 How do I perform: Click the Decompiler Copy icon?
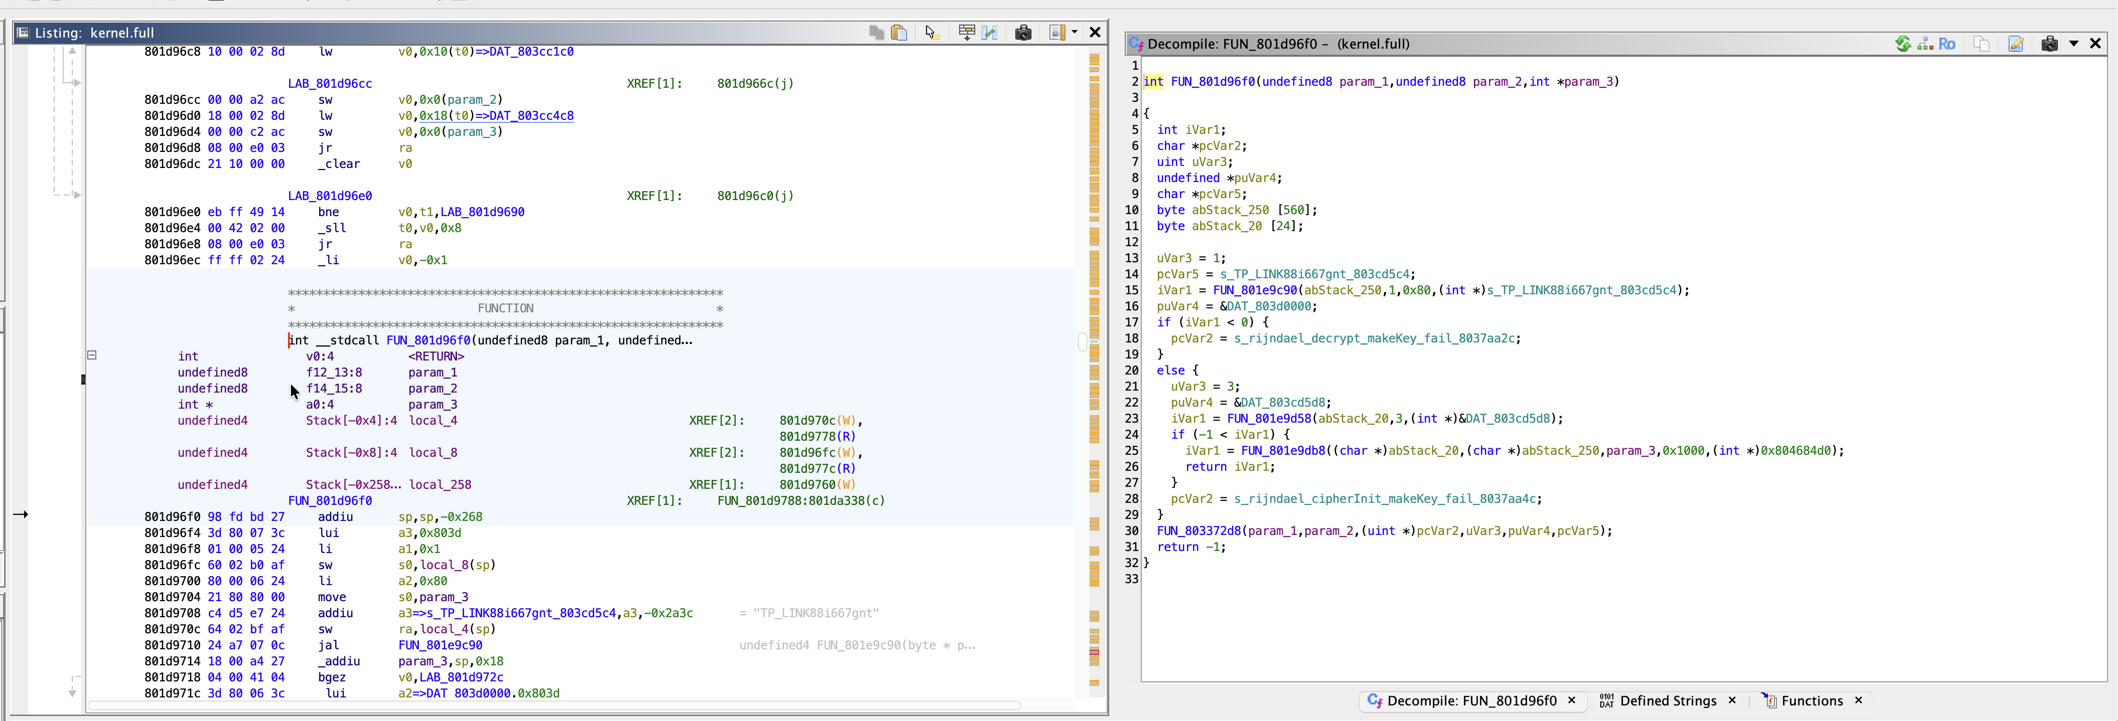click(x=1982, y=45)
